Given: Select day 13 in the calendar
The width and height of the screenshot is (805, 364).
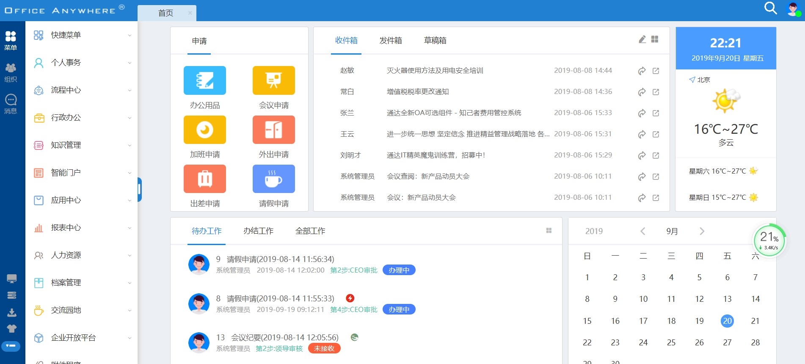Looking at the screenshot, I should point(727,299).
